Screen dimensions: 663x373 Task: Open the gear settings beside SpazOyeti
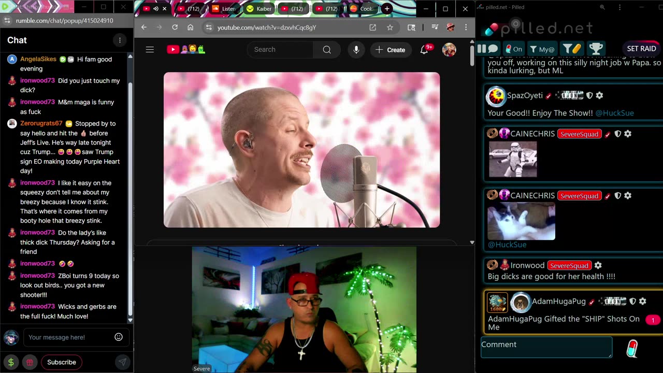(599, 95)
